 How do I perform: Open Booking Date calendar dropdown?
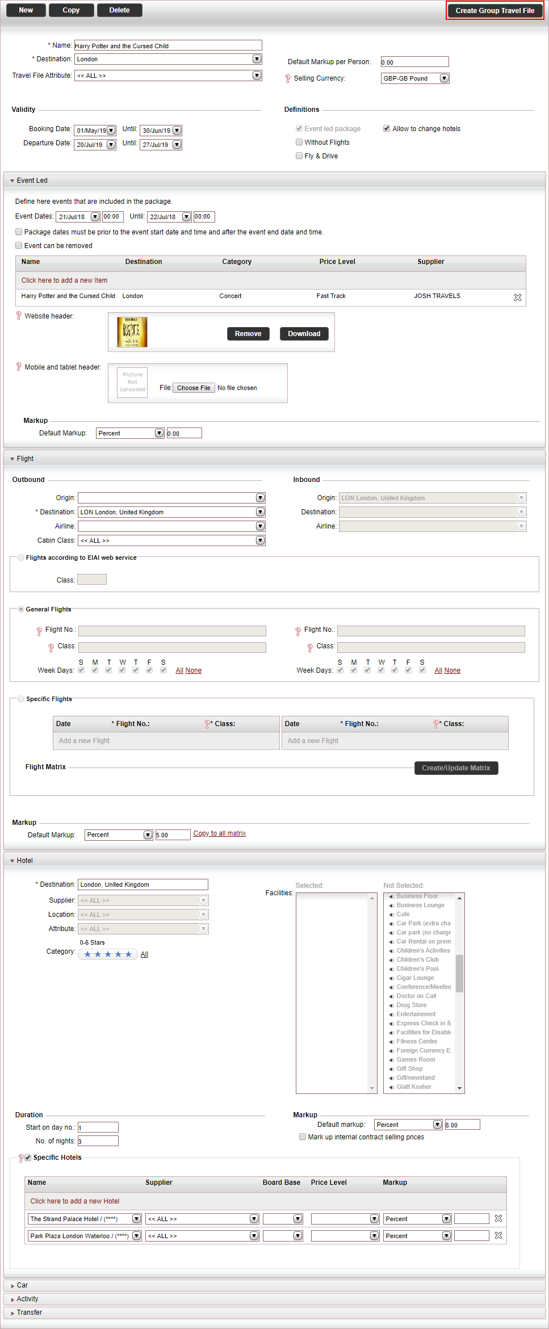point(111,131)
